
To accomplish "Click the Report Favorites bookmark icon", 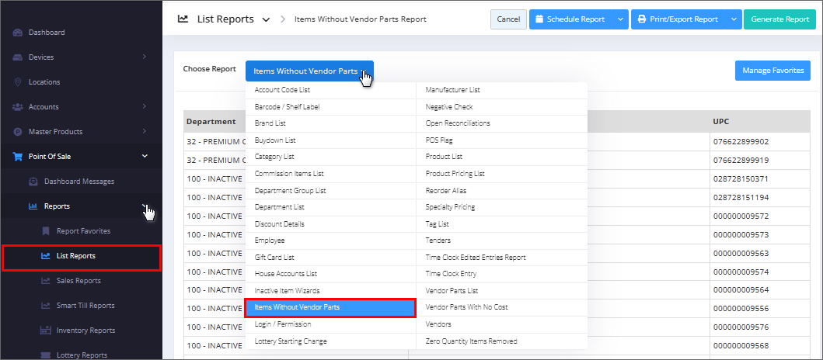I will point(46,231).
